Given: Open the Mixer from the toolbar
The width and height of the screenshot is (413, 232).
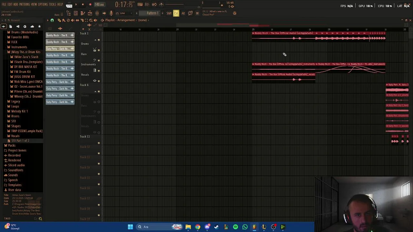Looking at the screenshot, I should coord(97,13).
